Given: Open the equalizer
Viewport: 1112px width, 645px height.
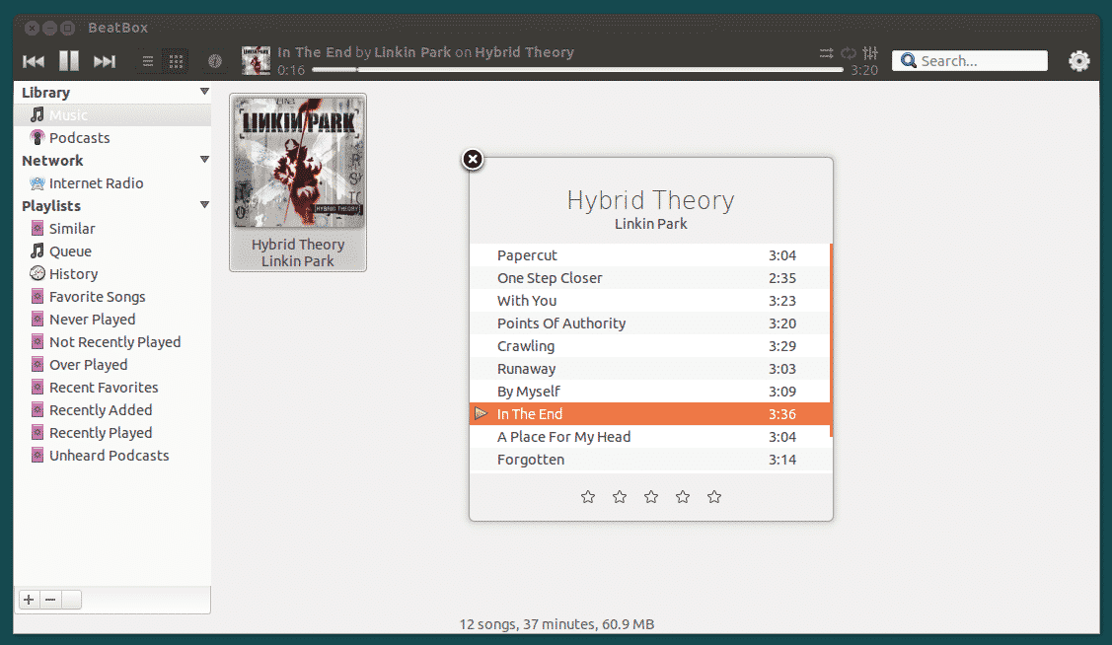Looking at the screenshot, I should (x=870, y=53).
